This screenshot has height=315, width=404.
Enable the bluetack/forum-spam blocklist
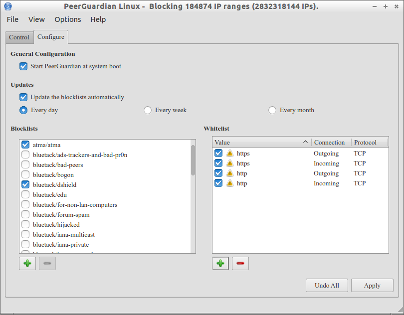coord(25,214)
